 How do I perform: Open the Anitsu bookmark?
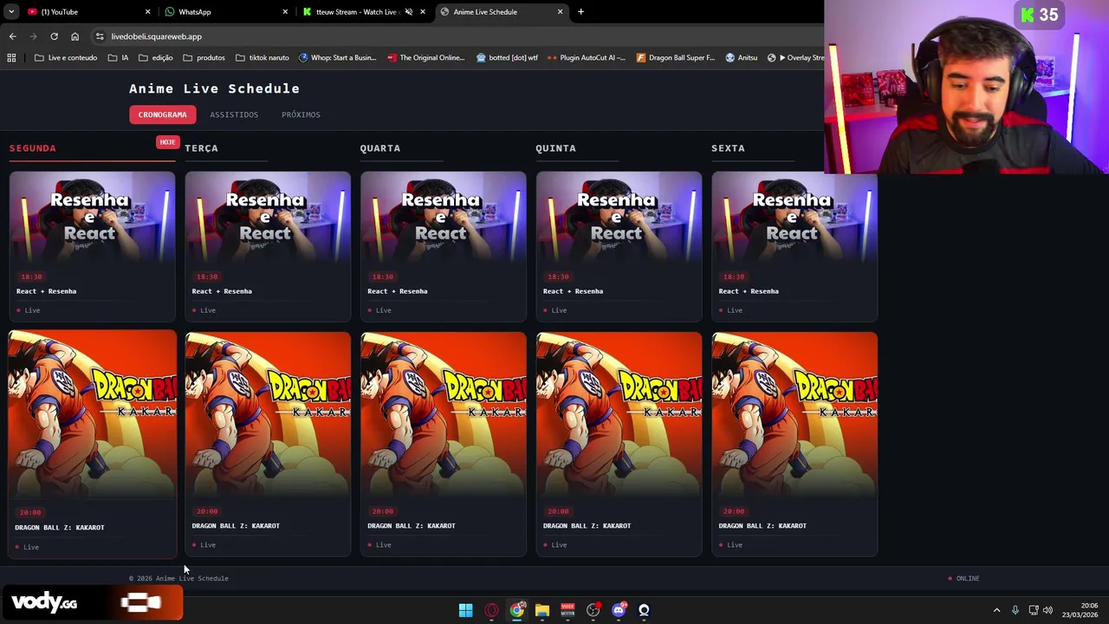pyautogui.click(x=742, y=58)
